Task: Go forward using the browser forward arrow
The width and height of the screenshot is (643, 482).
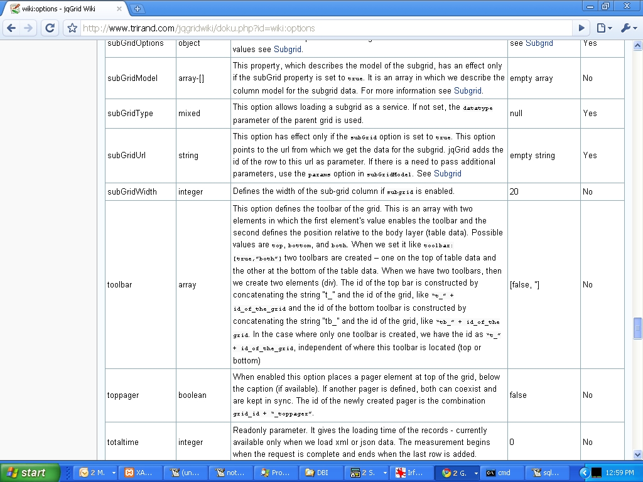Action: pos(28,28)
